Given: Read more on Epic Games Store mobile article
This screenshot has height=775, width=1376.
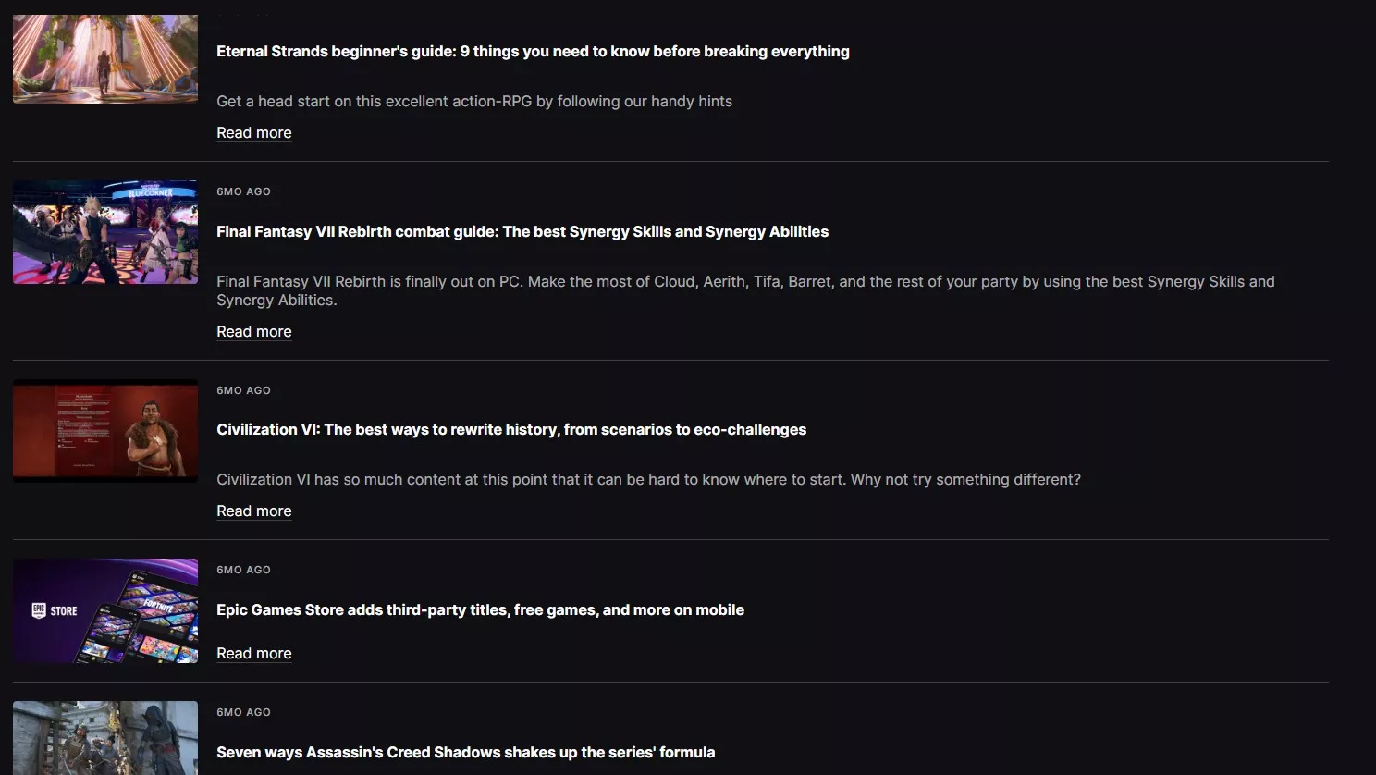Looking at the screenshot, I should click(254, 653).
